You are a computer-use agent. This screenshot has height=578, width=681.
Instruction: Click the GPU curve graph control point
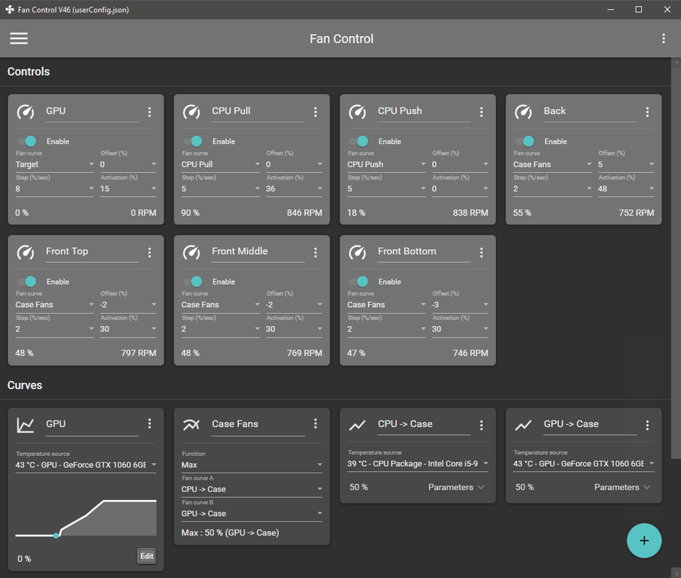(x=56, y=535)
